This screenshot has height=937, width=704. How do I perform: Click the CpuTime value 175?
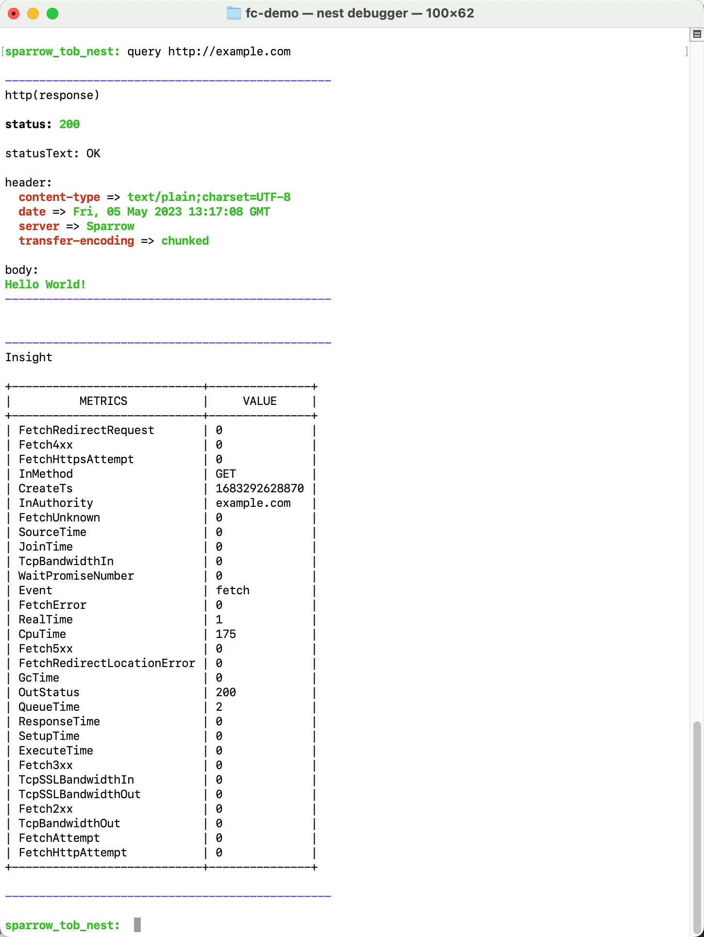coord(226,634)
